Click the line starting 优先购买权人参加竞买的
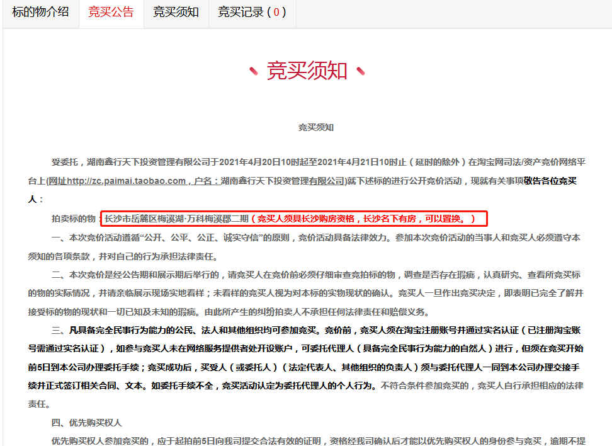This screenshot has height=446, width=612. click(318, 441)
